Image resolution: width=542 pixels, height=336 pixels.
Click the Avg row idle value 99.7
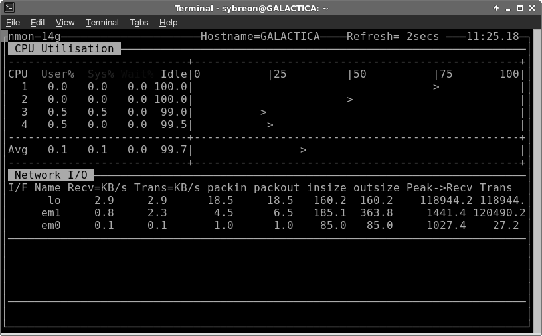pyautogui.click(x=174, y=150)
